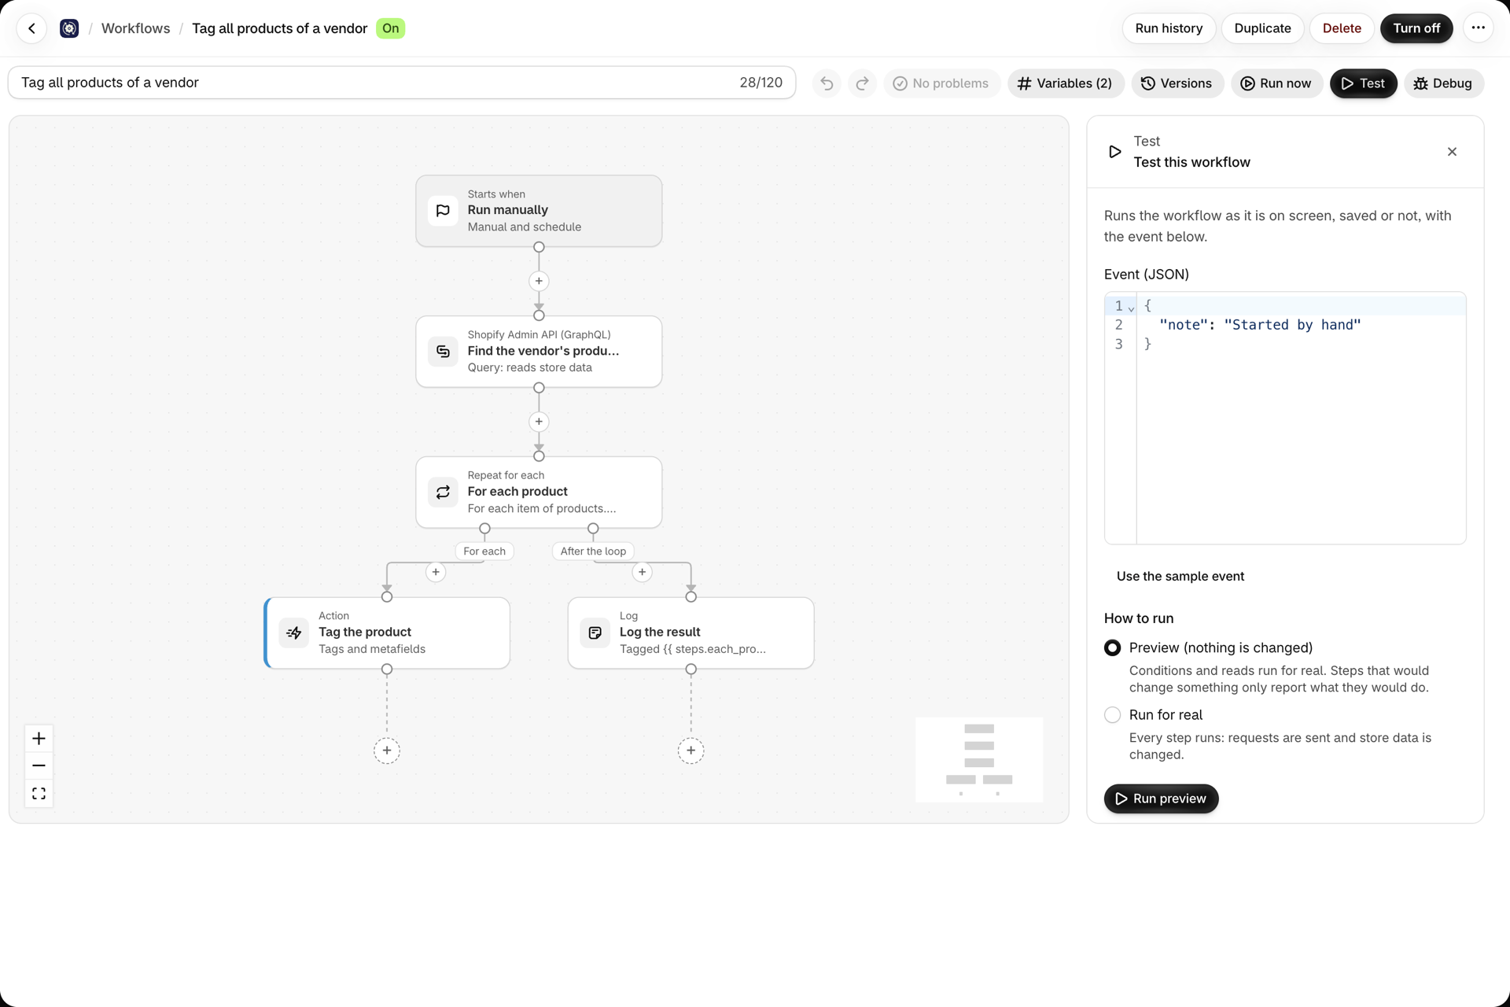The image size is (1510, 1007).
Task: Fit the workflow to the canvas view
Action: (x=39, y=793)
